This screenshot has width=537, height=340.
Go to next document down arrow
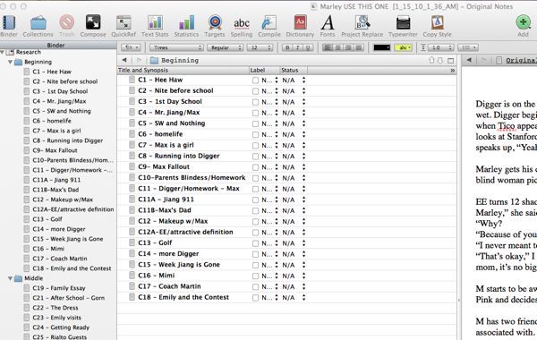pyautogui.click(x=440, y=61)
